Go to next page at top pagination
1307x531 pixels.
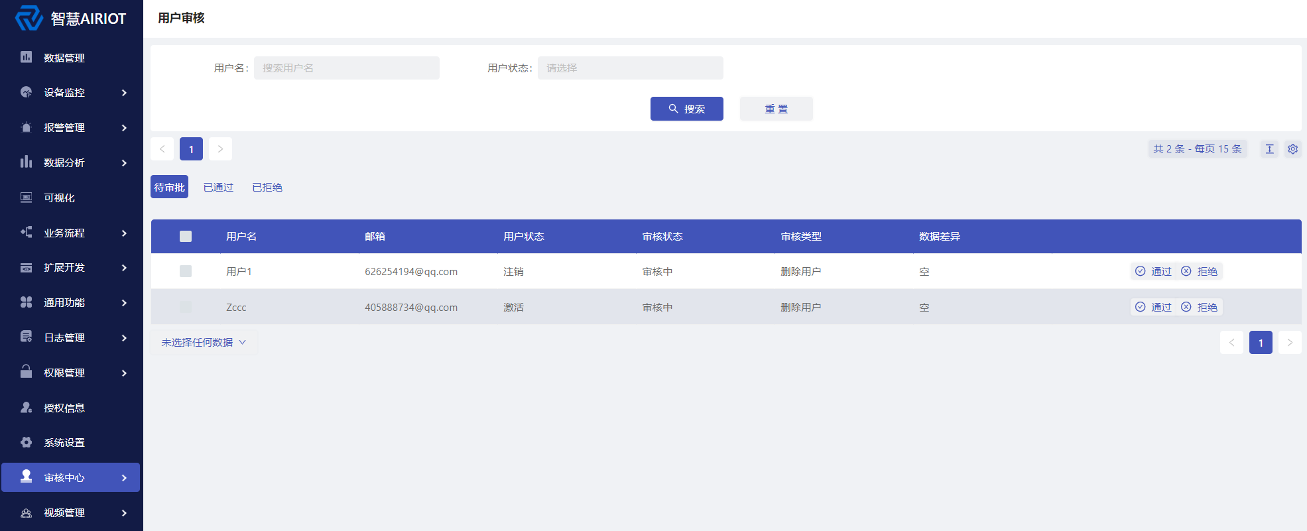coord(220,148)
